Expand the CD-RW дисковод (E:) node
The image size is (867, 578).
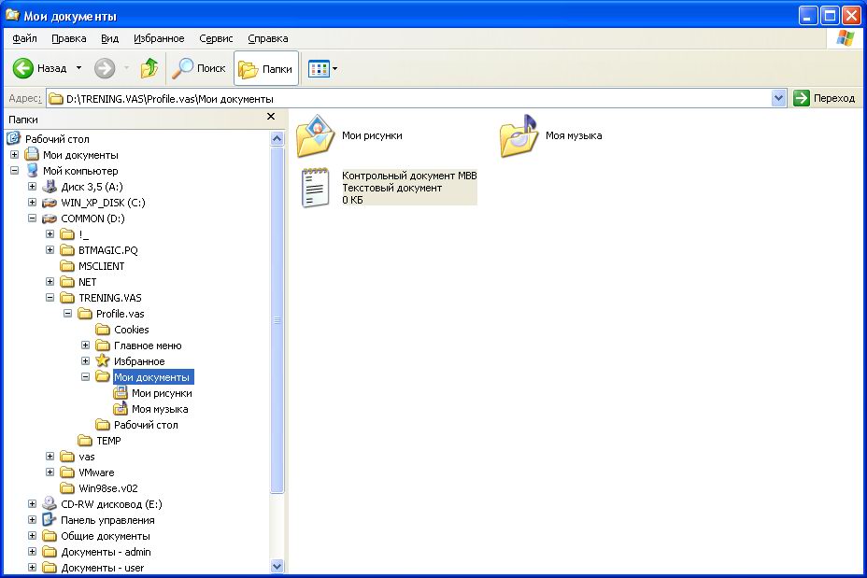32,504
